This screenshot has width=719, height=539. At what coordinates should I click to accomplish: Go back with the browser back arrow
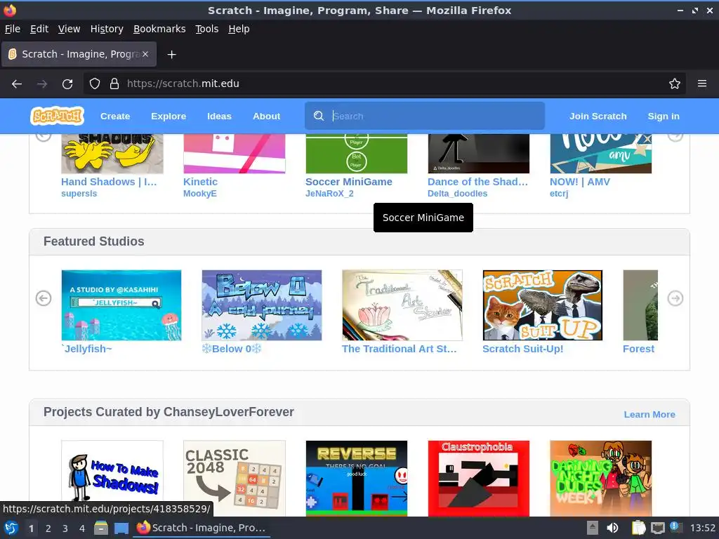click(x=17, y=84)
